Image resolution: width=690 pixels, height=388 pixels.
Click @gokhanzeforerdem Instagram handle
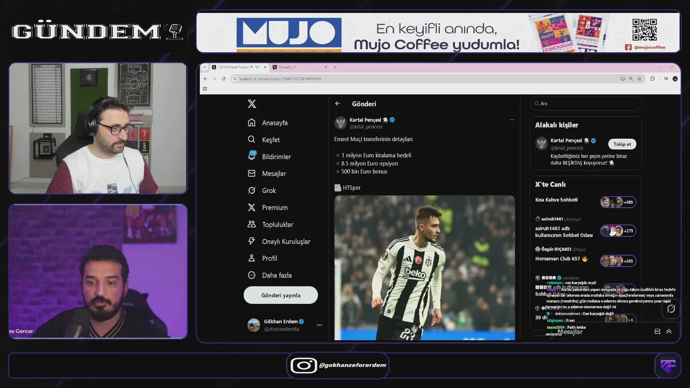click(353, 365)
